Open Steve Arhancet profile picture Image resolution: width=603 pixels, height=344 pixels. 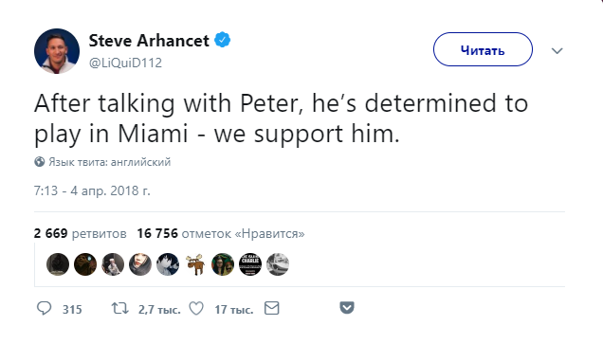click(x=57, y=51)
